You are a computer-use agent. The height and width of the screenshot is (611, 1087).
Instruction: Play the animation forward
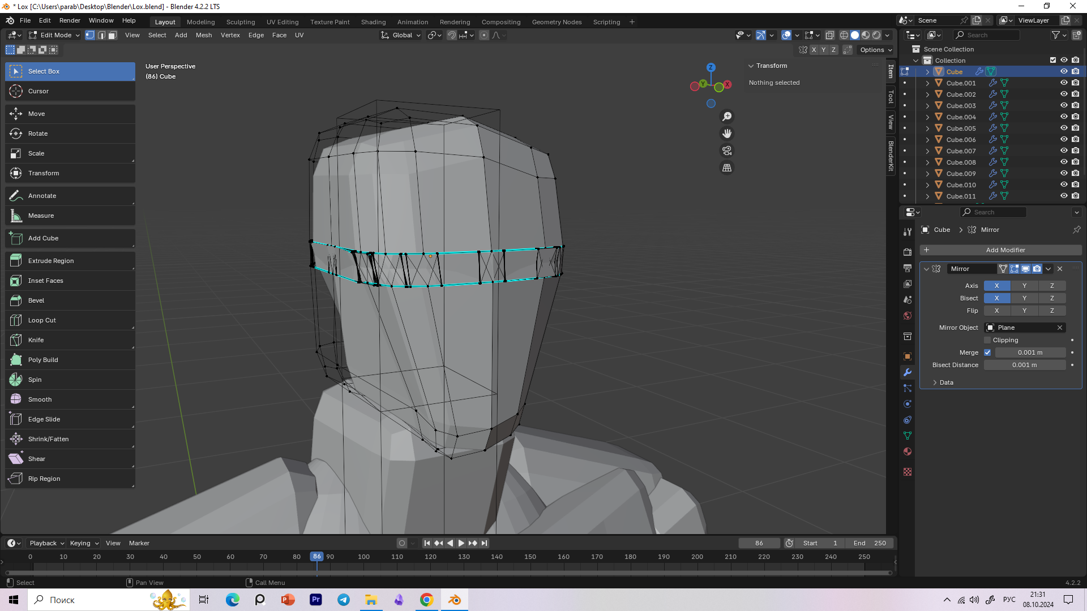pos(461,543)
